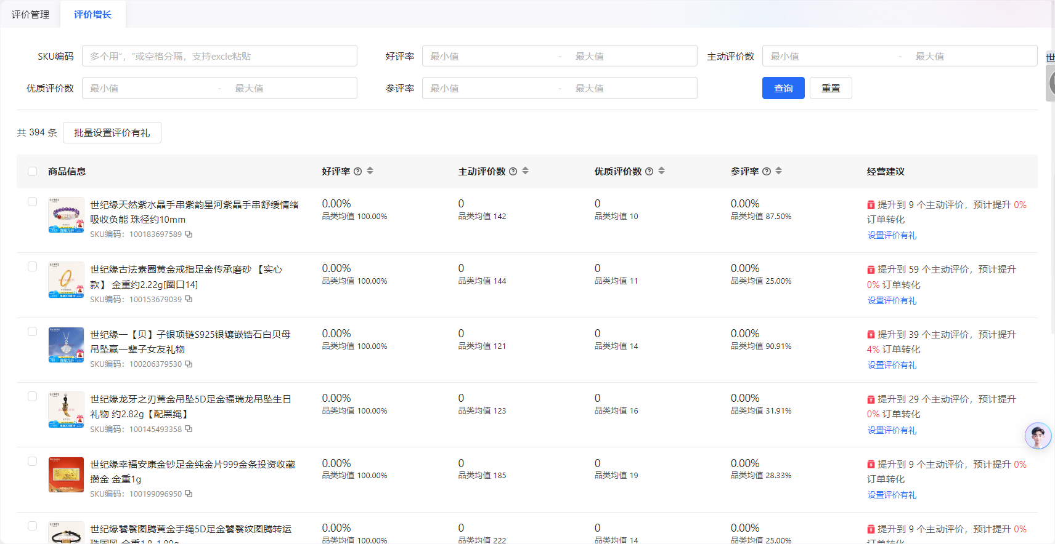Open the customer service avatar assistant

pyautogui.click(x=1038, y=436)
